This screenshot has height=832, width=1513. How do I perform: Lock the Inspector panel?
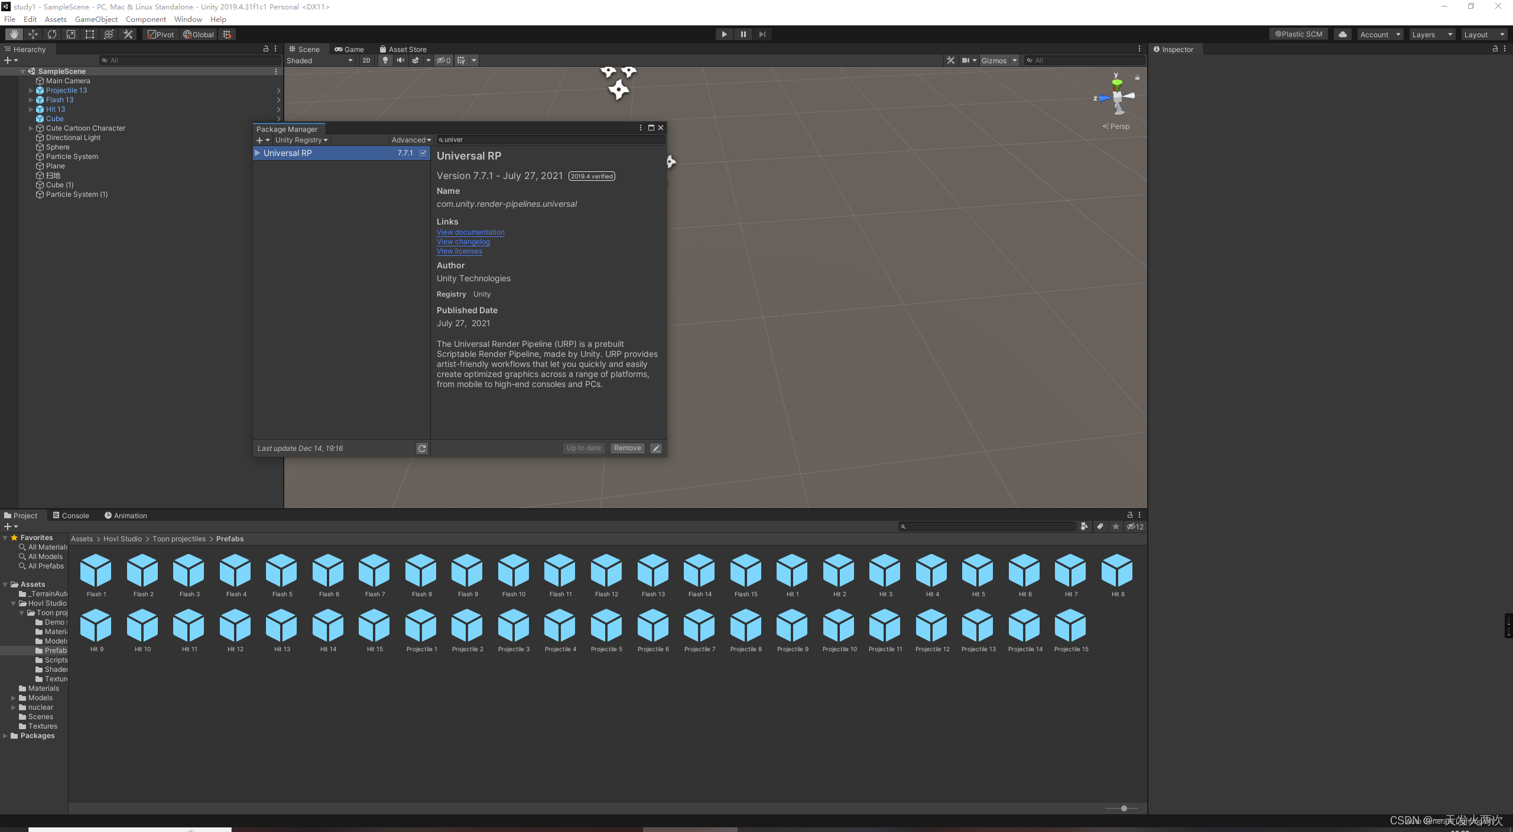coord(1495,49)
